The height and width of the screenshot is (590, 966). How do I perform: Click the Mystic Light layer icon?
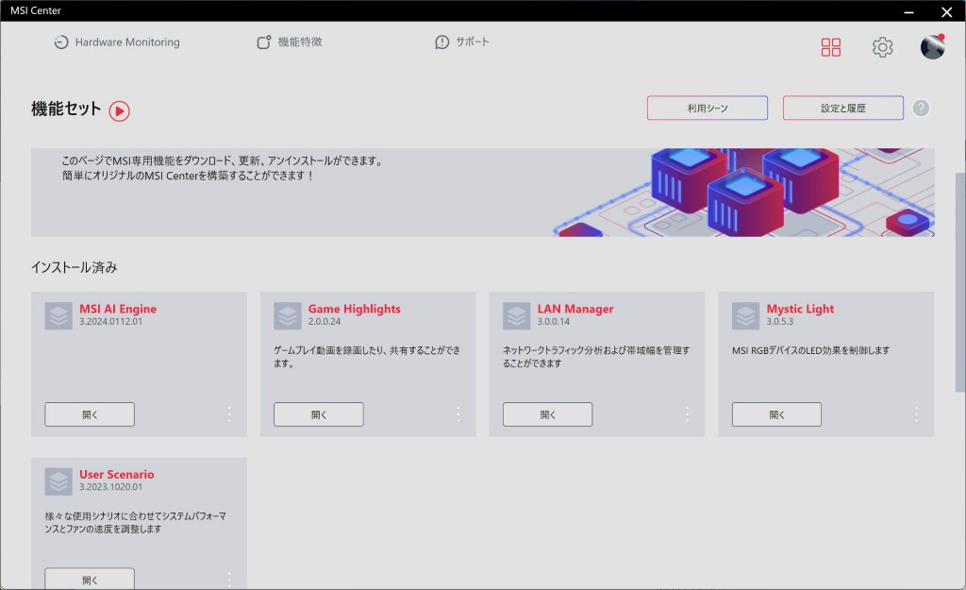coord(746,315)
